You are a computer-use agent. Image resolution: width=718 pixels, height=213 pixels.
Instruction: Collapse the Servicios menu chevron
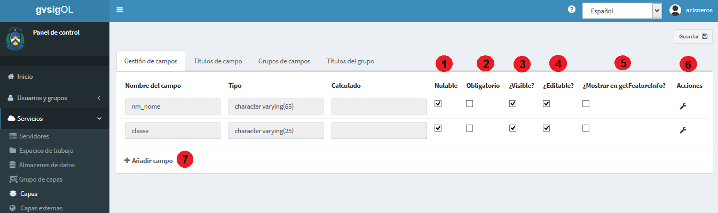click(99, 118)
